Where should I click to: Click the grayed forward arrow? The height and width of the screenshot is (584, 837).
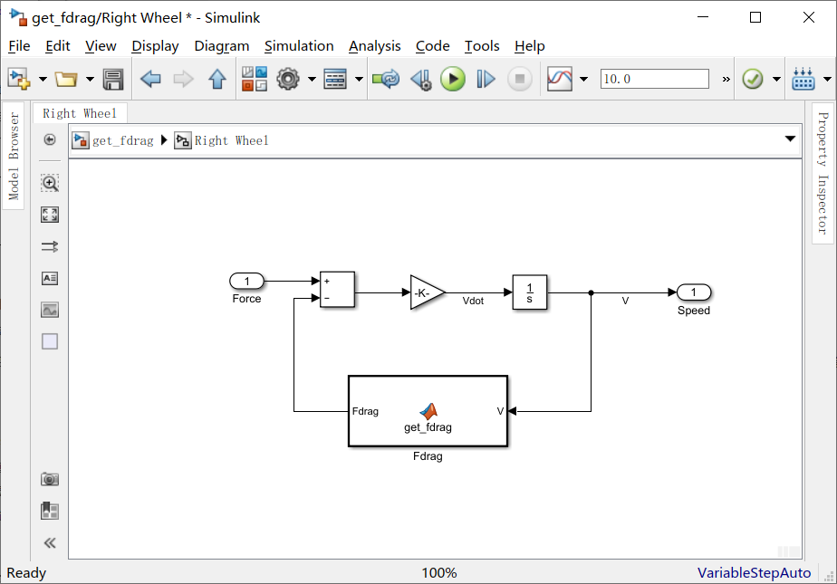point(184,80)
